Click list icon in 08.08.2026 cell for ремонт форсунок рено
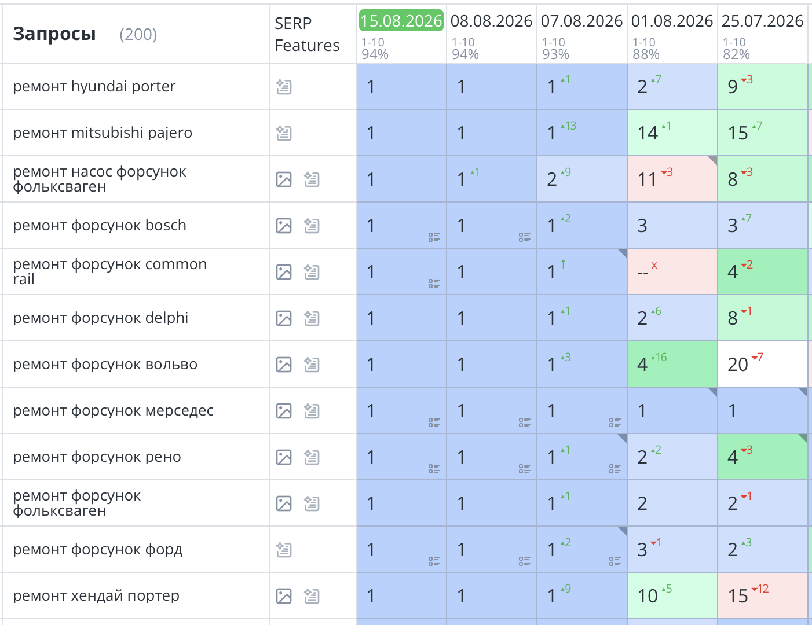Image resolution: width=812 pixels, height=625 pixels. point(525,469)
